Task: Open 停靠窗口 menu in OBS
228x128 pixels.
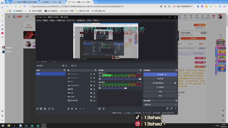Action: tap(61, 20)
